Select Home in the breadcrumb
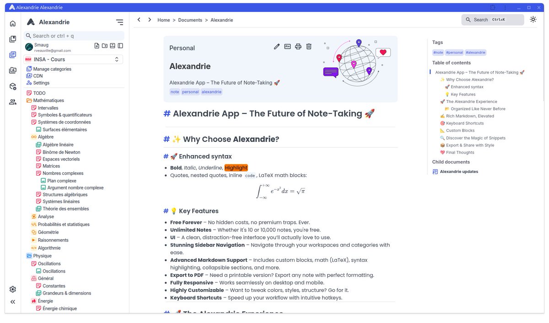Viewport: 549px width, 323px height. click(164, 20)
